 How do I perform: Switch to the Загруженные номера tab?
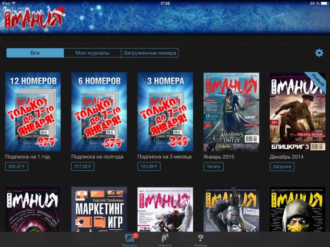tap(150, 53)
